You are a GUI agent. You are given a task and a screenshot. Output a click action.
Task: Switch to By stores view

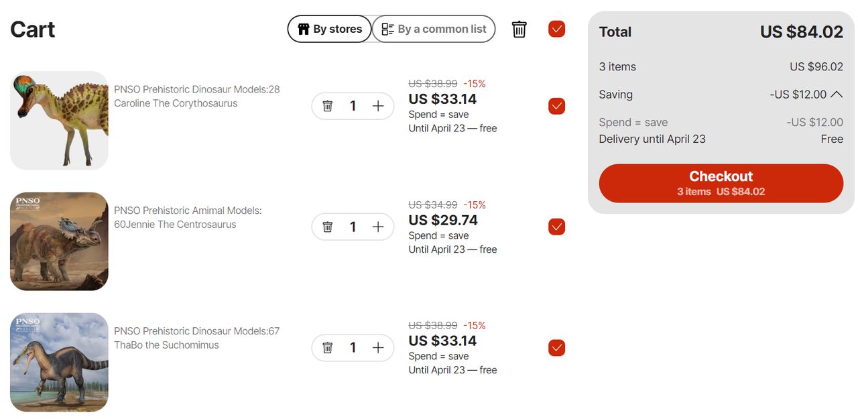click(x=329, y=29)
